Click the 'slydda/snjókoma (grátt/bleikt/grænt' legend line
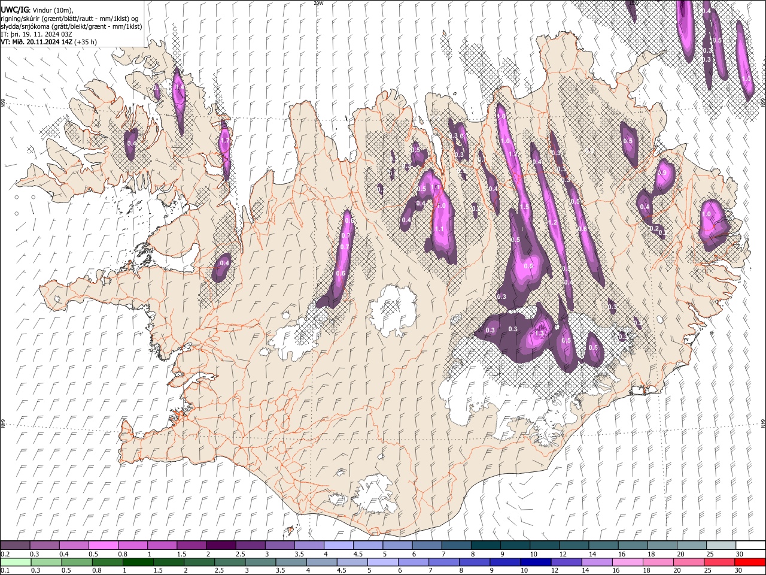The image size is (766, 575). click(x=72, y=26)
